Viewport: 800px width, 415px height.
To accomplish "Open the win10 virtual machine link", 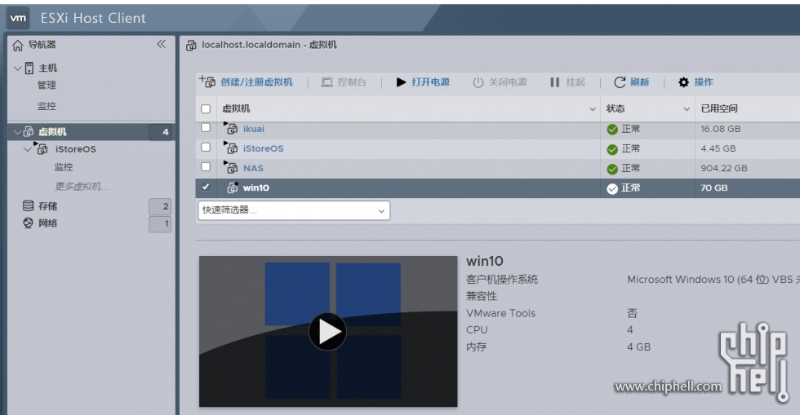I will point(256,188).
